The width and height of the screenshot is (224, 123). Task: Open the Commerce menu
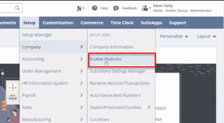pyautogui.click(x=92, y=23)
